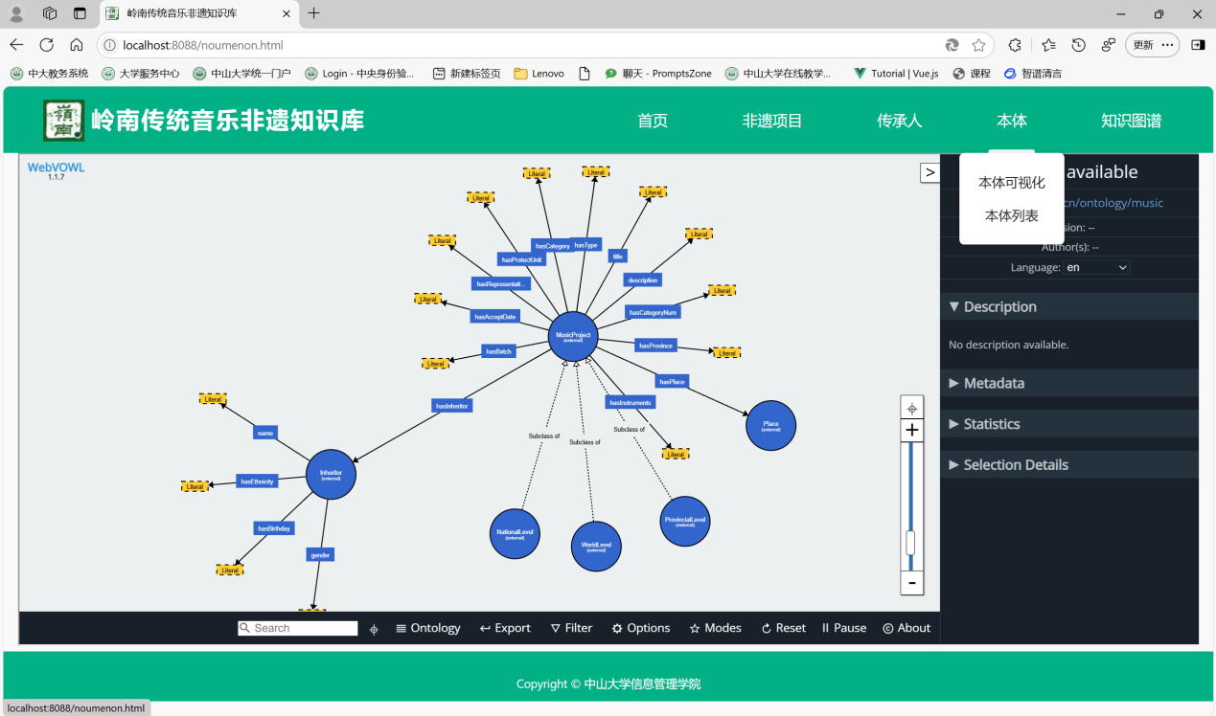Open the 知识图谱 navigation tab
Viewport: 1216px width, 716px height.
click(1131, 121)
